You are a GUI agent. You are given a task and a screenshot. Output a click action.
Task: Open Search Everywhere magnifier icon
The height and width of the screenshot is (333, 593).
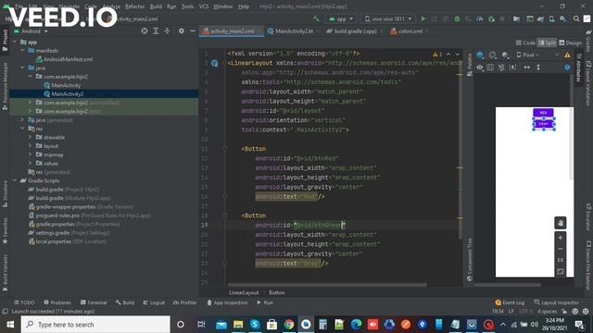coord(576,18)
